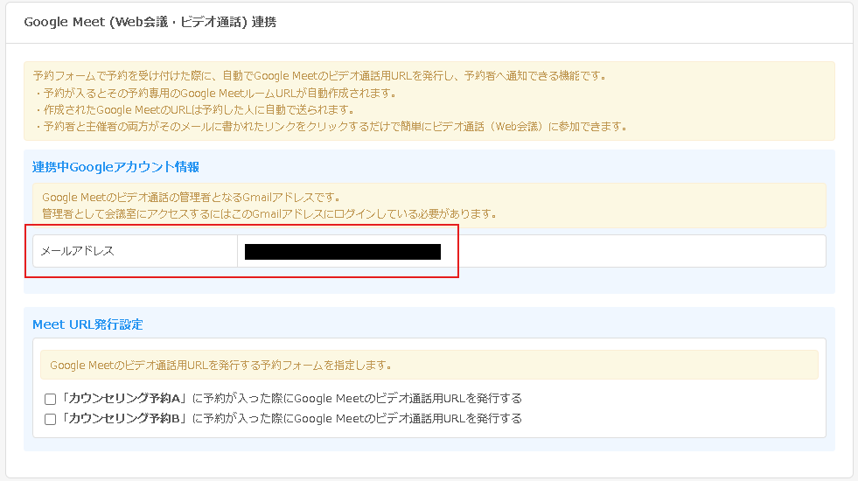Image resolution: width=858 pixels, height=481 pixels.
Task: Click the 管理者となるGmailアドレス description line
Action: click(191, 197)
